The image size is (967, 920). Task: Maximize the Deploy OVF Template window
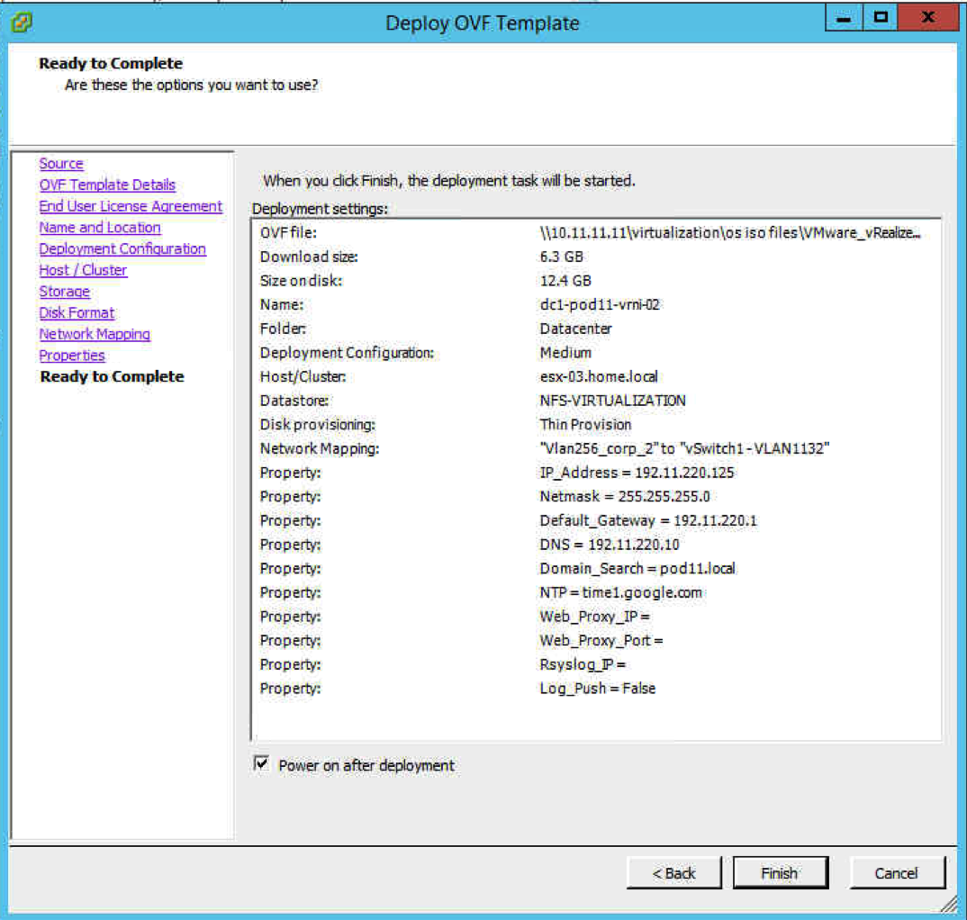coord(880,19)
